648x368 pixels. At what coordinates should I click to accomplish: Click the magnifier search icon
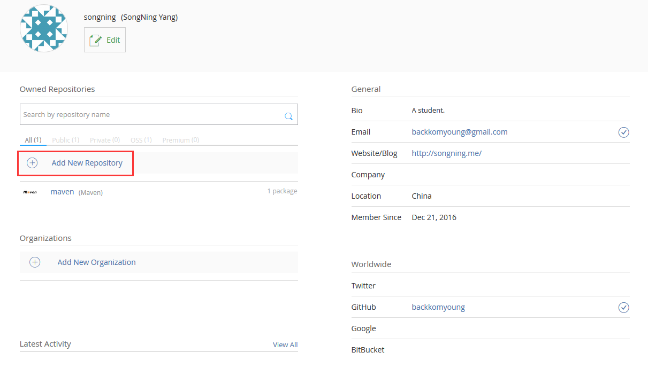(288, 116)
